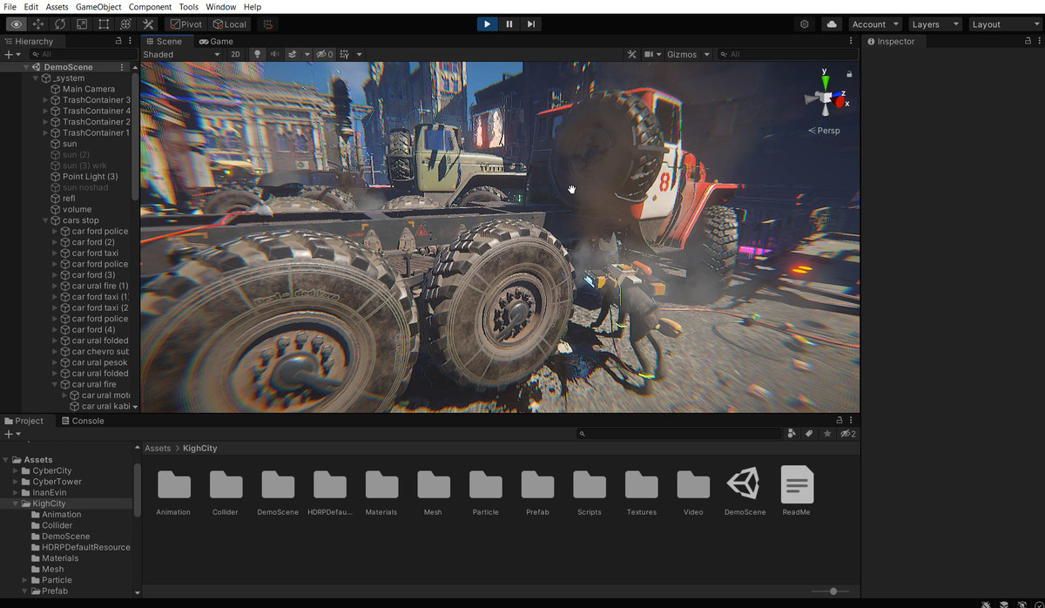Open the Prefab folder thumbnail

[537, 484]
